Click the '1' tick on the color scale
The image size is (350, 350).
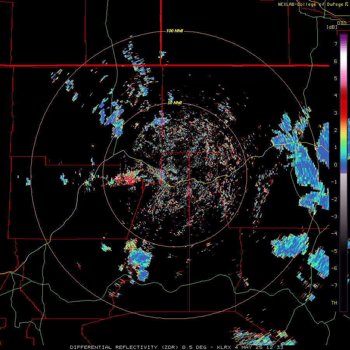[336, 147]
